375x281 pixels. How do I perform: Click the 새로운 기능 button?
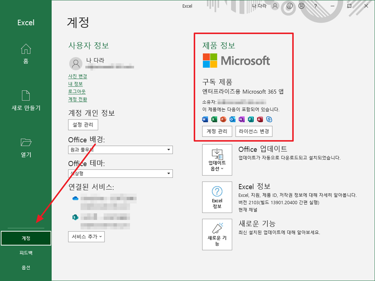coord(217,234)
